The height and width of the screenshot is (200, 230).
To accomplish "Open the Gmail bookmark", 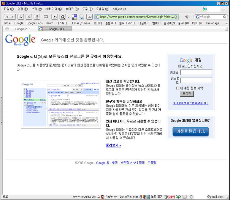I will 7,23.
